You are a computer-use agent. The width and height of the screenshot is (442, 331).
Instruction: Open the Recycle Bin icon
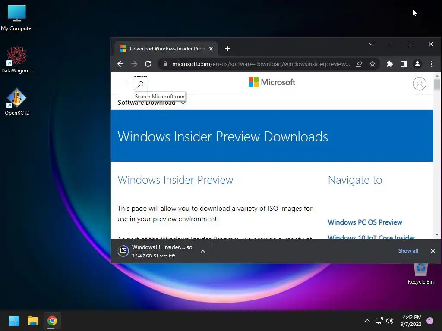point(420,274)
